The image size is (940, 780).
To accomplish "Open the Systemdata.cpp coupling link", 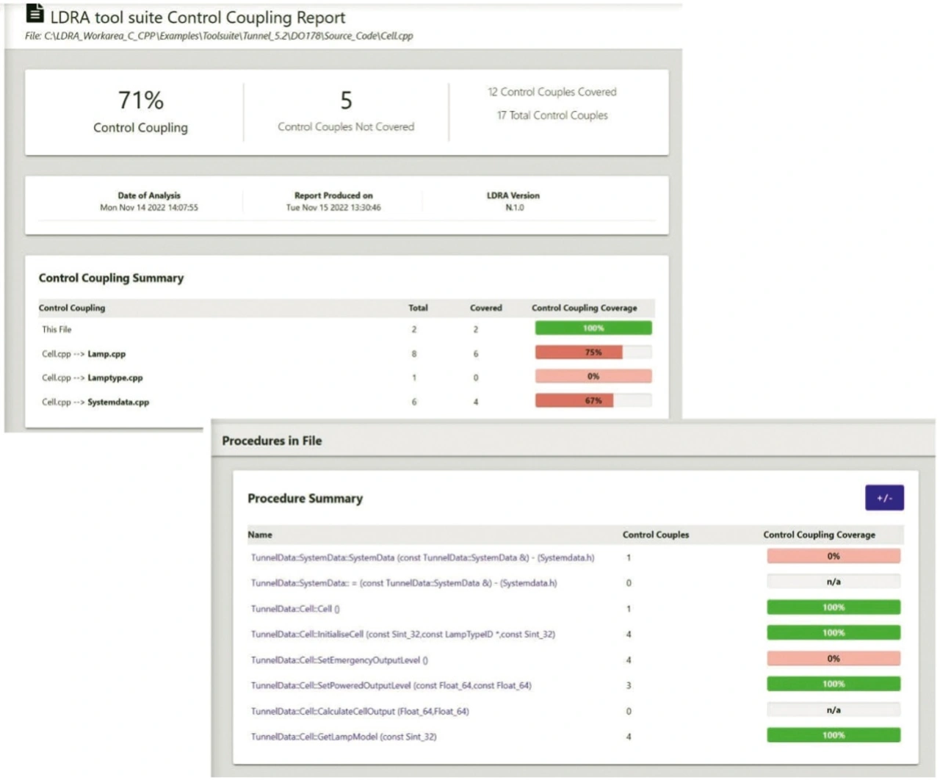I will coord(117,402).
